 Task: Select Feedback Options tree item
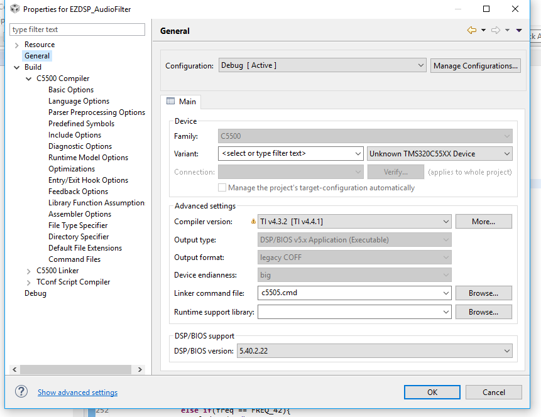point(78,192)
